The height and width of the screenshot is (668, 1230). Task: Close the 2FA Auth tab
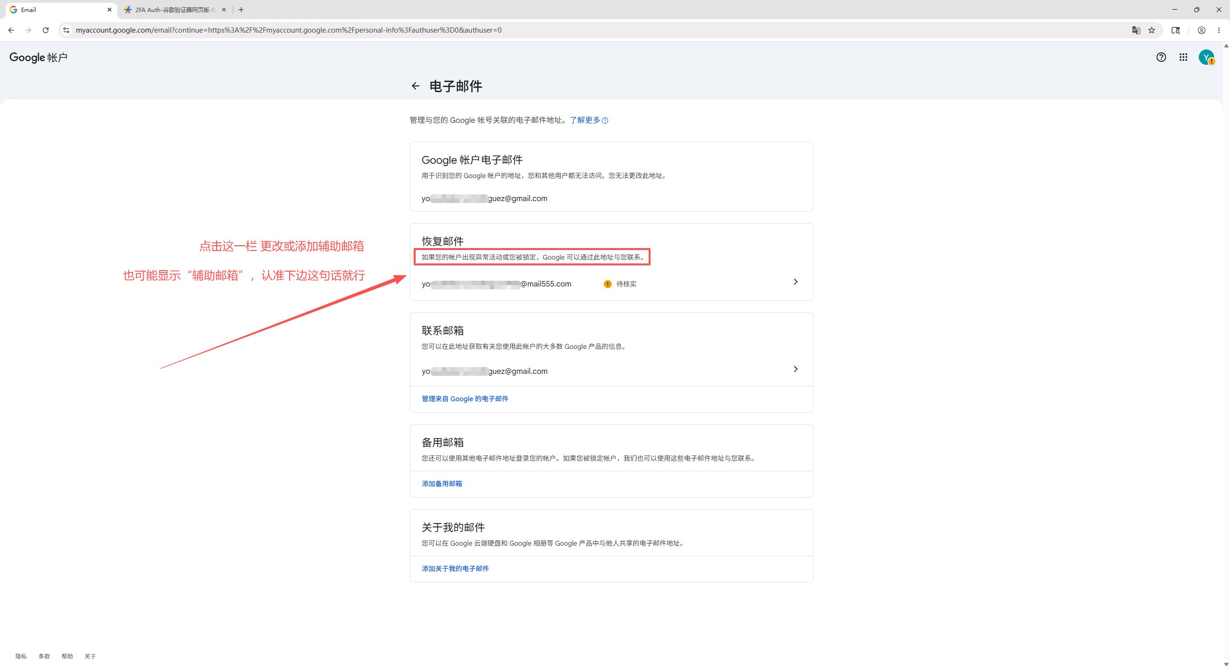pyautogui.click(x=224, y=10)
